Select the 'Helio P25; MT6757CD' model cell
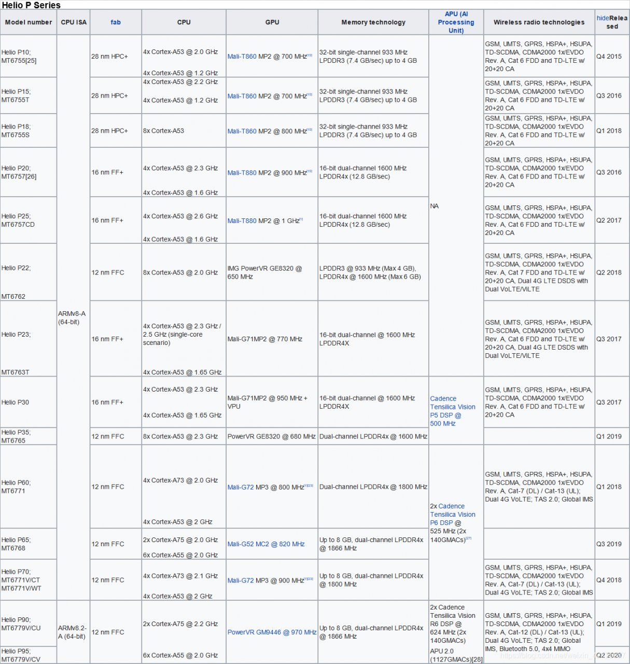Image resolution: width=630 pixels, height=664 pixels. tap(29, 220)
